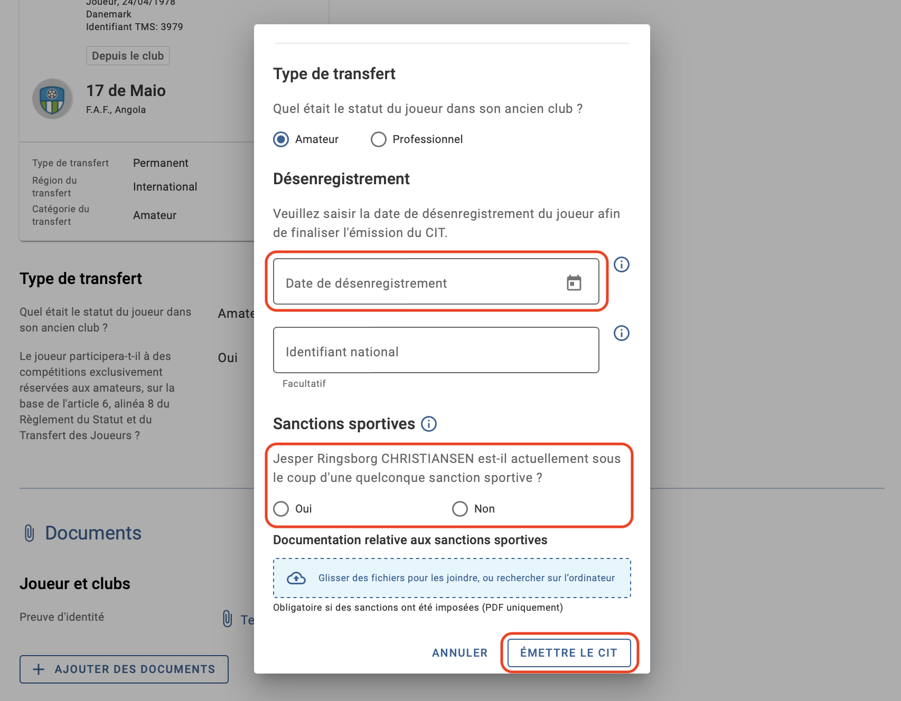Click paperclip icon next to Preuve d'identité
The width and height of the screenshot is (901, 701).
(x=227, y=619)
